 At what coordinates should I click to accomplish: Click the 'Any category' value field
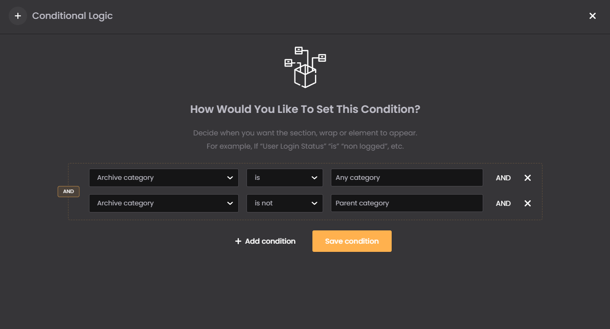tap(406, 178)
